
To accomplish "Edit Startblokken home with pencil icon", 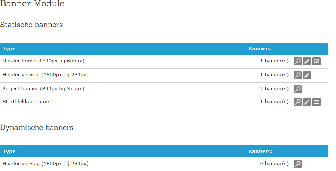I will 307,102.
